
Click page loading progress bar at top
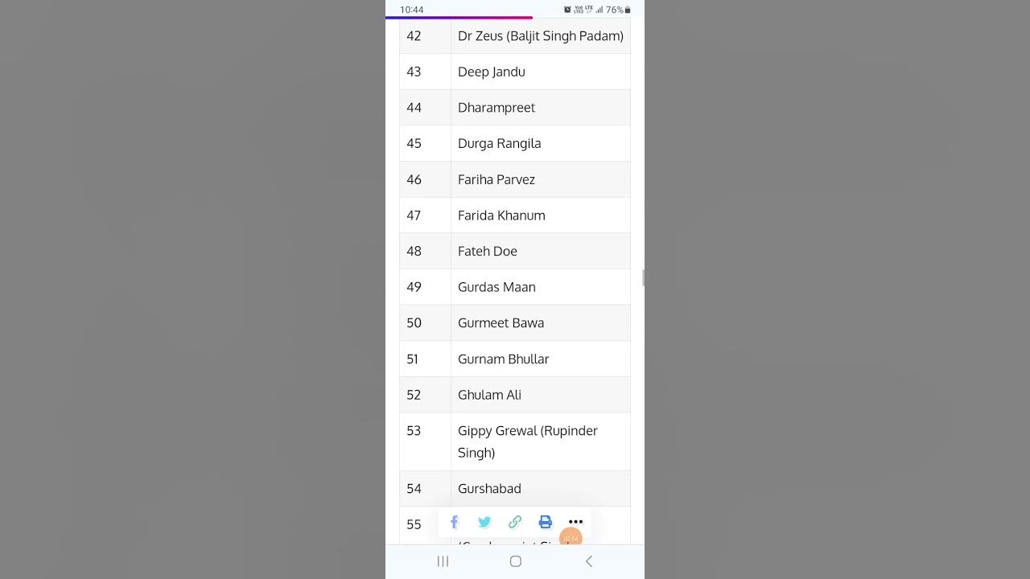point(459,17)
